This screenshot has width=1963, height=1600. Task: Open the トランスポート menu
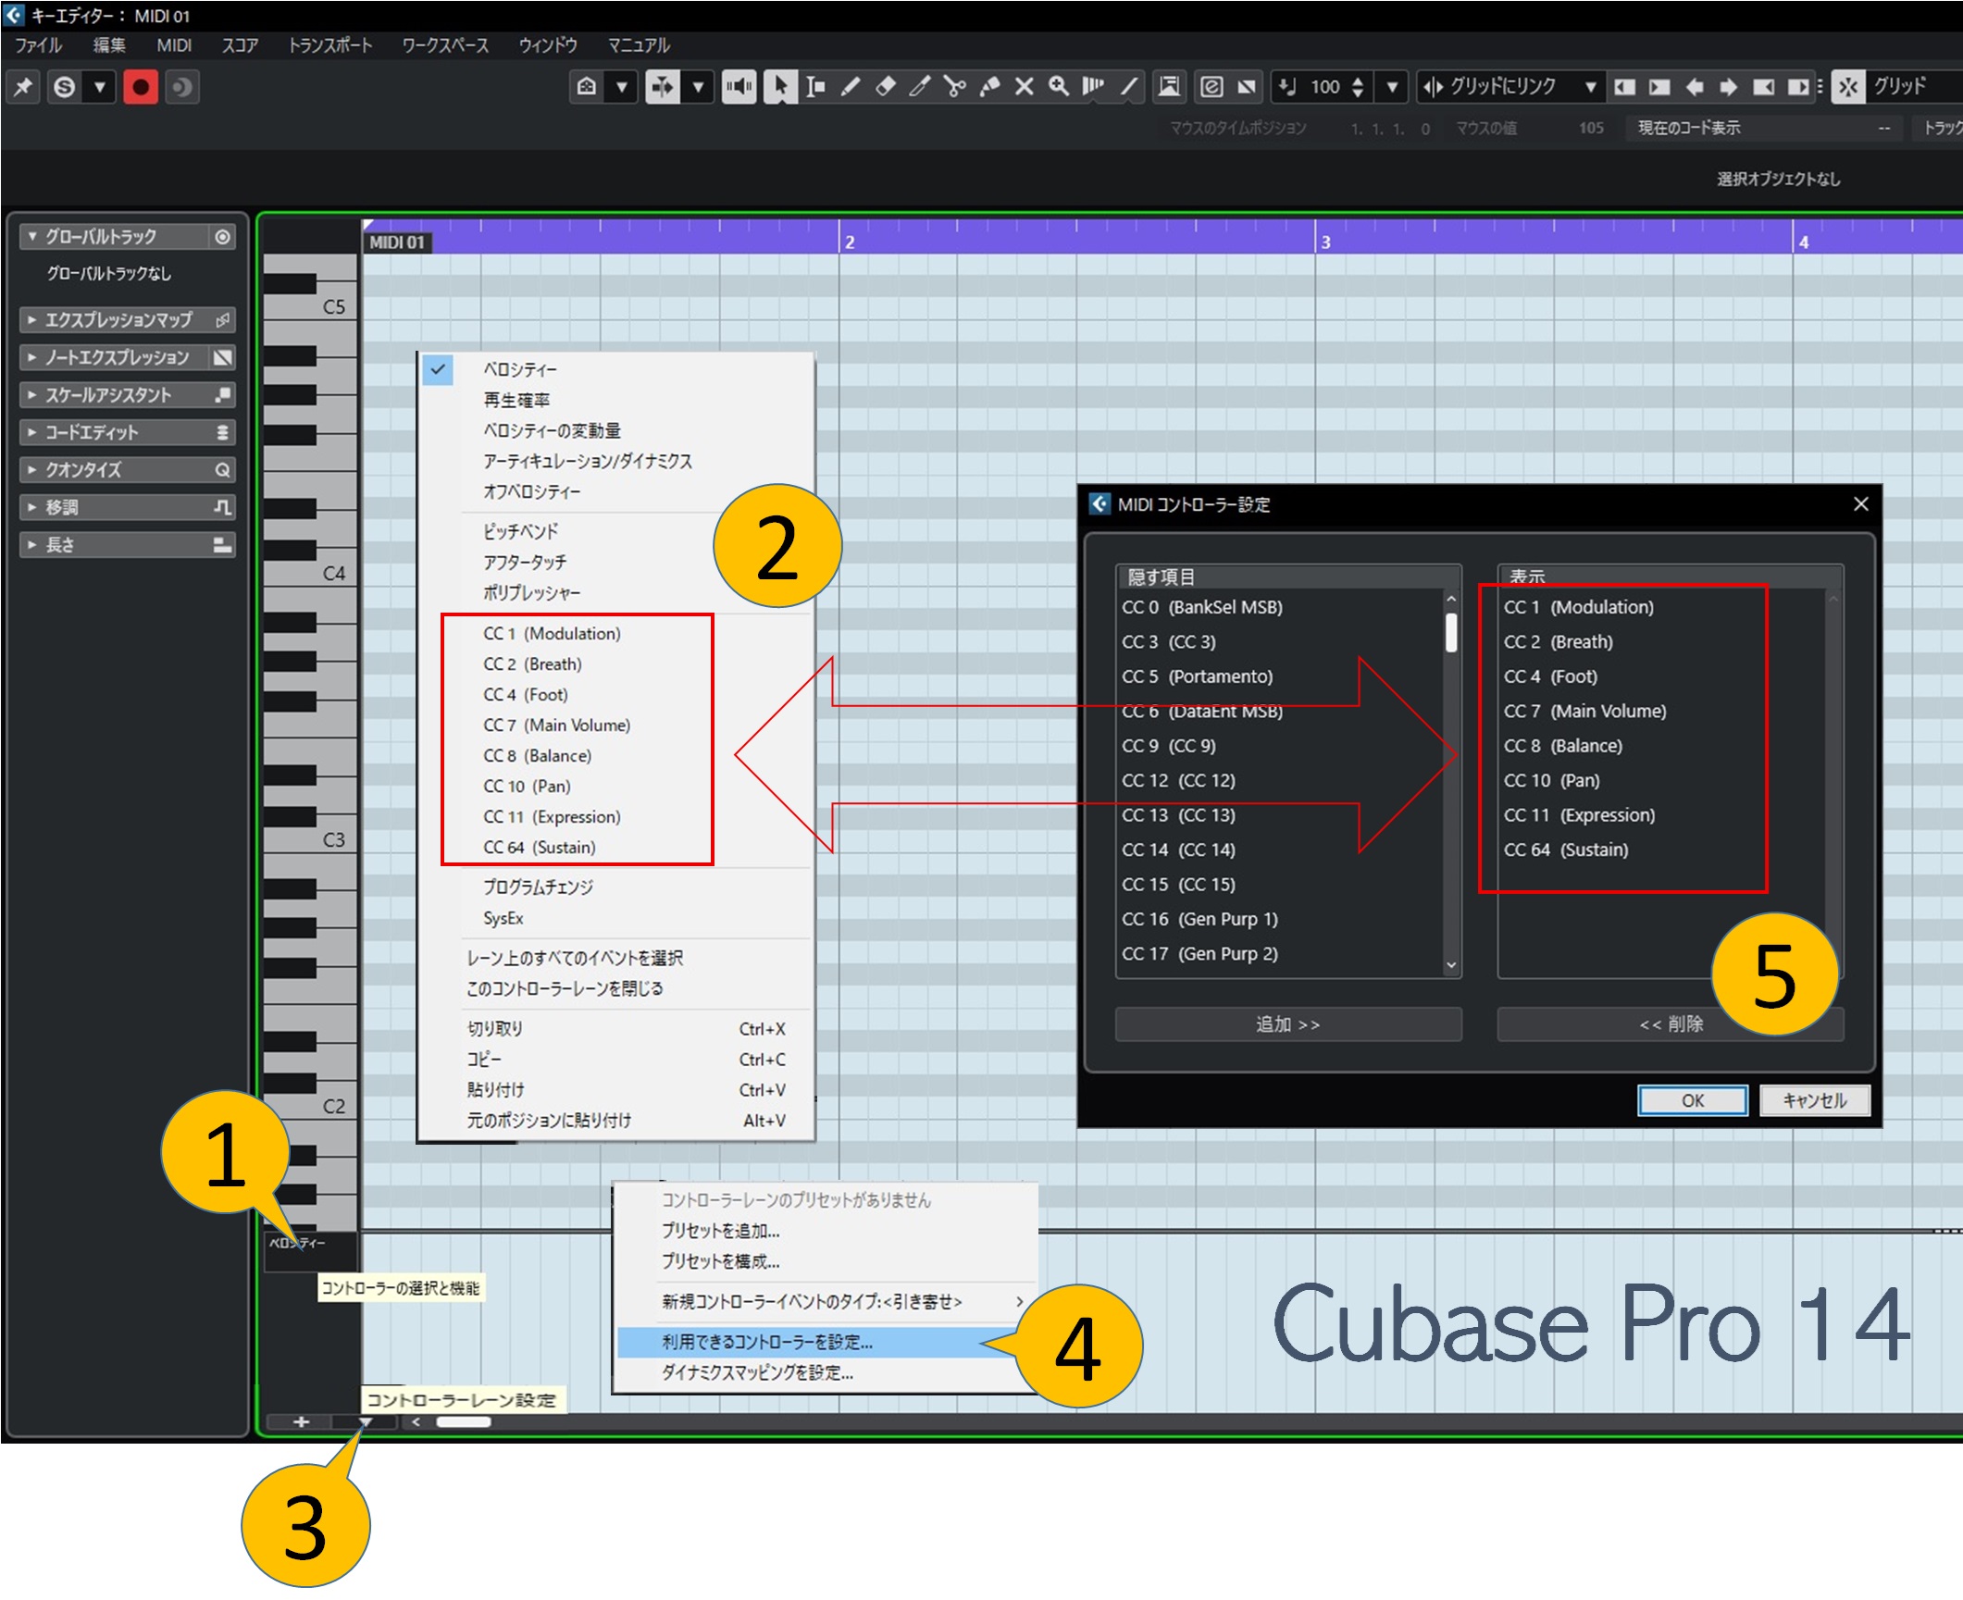coord(330,45)
